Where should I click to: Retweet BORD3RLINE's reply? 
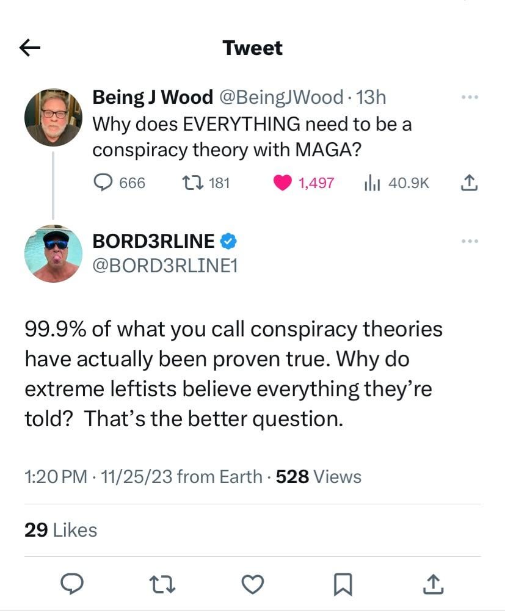point(163,584)
